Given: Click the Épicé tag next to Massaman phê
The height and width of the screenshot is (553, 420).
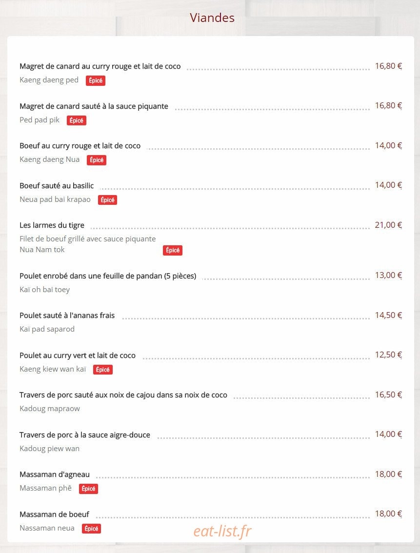Looking at the screenshot, I should (x=88, y=489).
